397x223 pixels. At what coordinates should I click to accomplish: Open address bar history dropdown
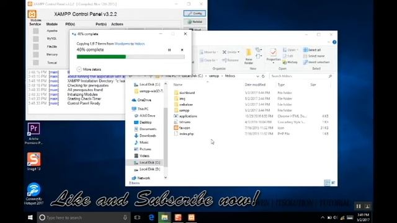point(257,76)
